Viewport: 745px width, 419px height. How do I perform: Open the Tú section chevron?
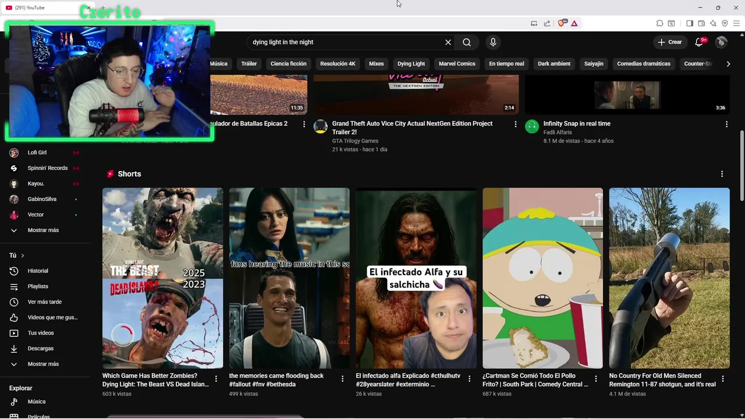click(x=23, y=255)
